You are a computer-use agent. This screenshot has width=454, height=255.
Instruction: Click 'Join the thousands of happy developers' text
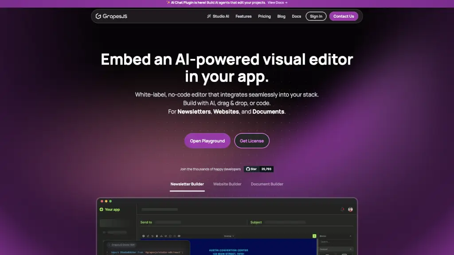click(x=210, y=169)
